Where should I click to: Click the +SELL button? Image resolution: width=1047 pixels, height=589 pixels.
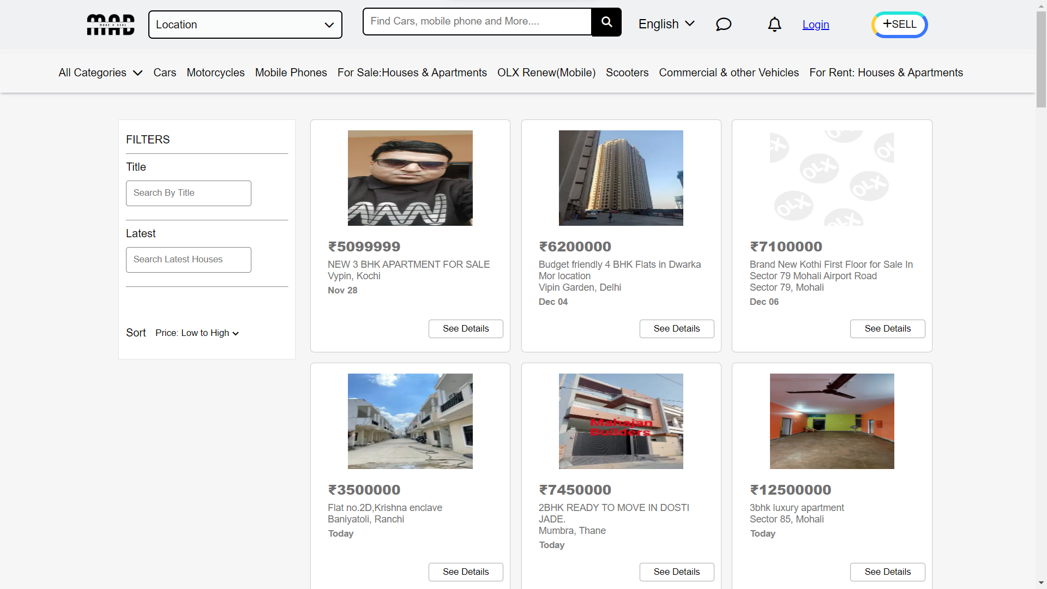899,25
